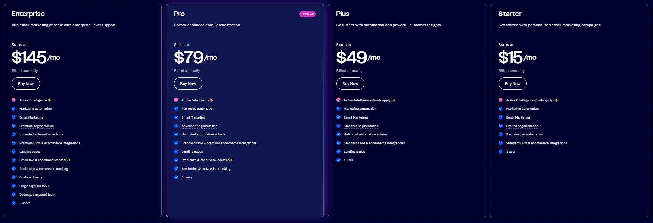
Task: Open the Limited segmentation link in Starter
Action: [522, 126]
